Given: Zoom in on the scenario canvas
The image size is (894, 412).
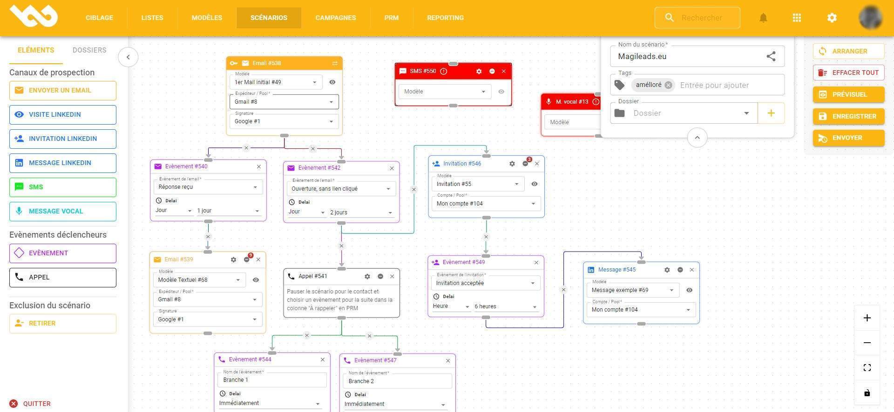Looking at the screenshot, I should coord(867,318).
